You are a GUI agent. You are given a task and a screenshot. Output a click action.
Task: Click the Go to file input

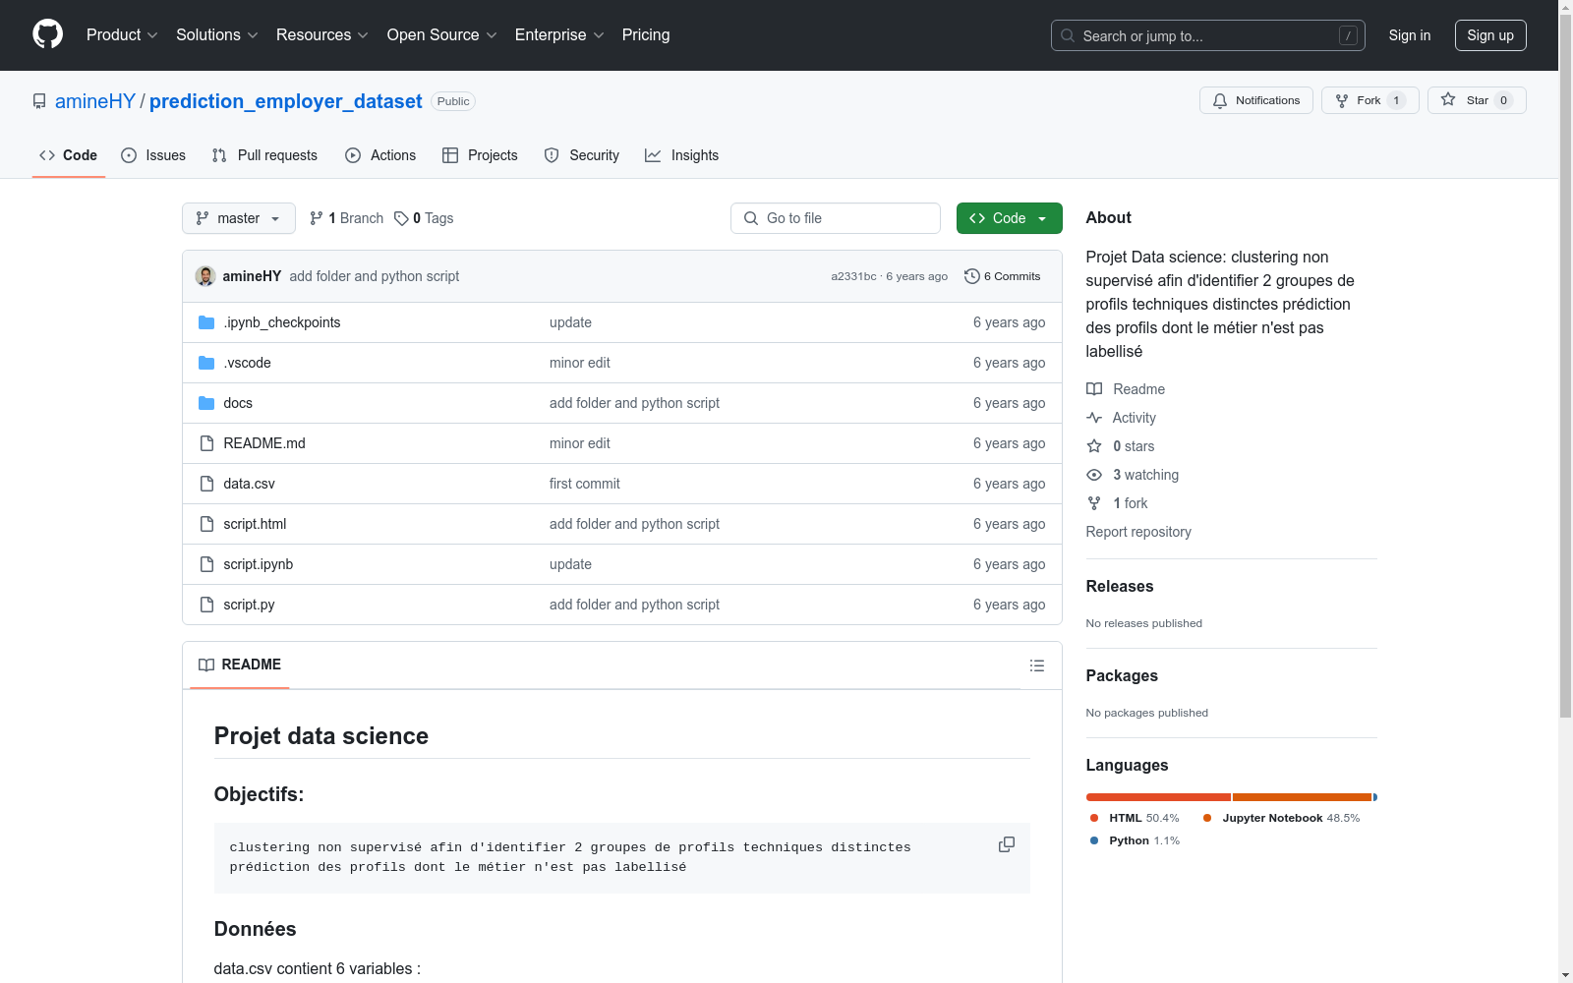(x=836, y=218)
